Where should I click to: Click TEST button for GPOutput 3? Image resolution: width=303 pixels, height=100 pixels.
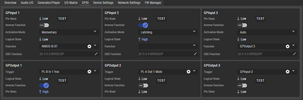pyautogui.click(x=260, y=81)
